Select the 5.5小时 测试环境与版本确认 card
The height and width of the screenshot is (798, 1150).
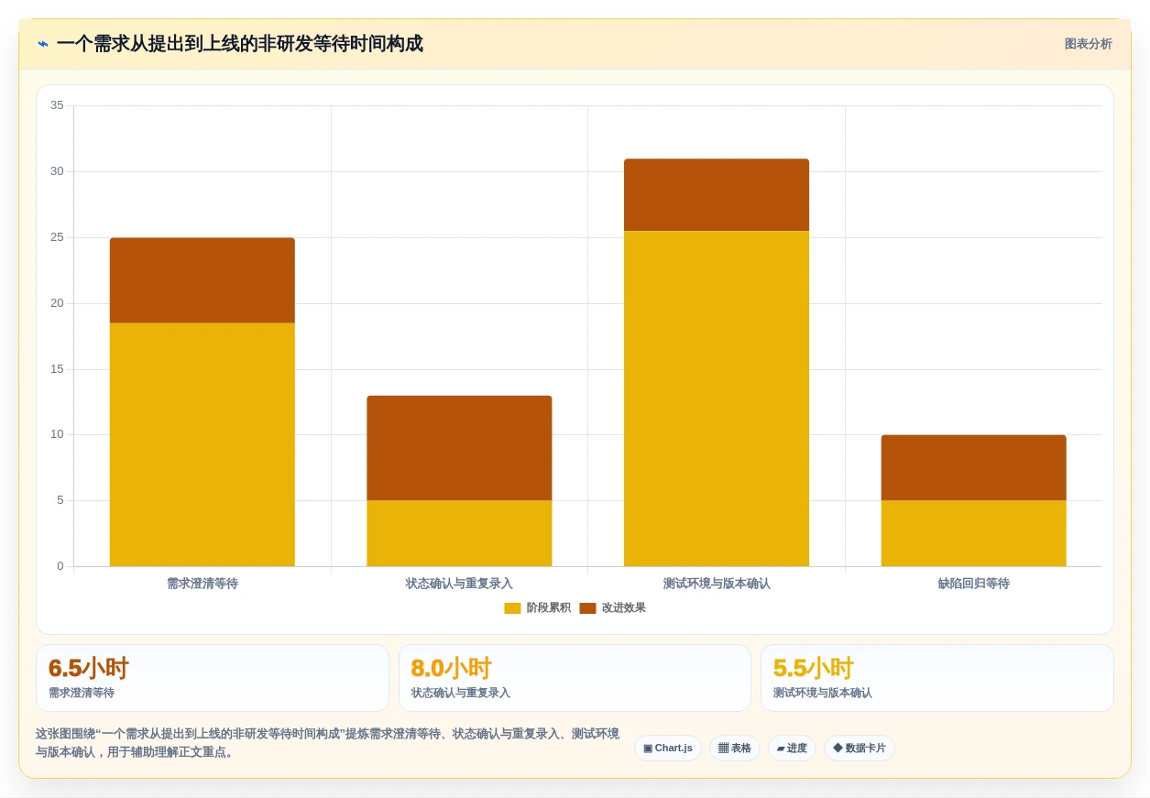937,678
